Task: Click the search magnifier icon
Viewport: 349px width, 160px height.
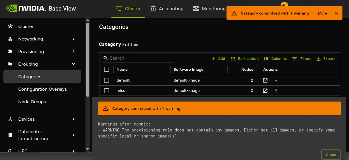Action: pyautogui.click(x=105, y=58)
